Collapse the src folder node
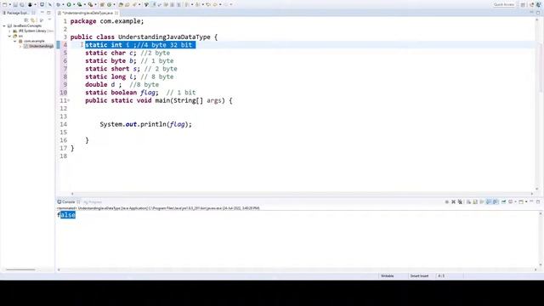Image resolution: width=544 pixels, height=306 pixels. click(9, 36)
